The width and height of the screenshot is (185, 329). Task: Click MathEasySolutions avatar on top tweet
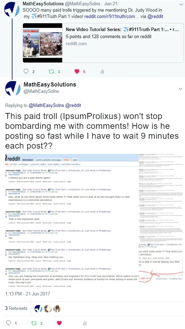click(12, 10)
